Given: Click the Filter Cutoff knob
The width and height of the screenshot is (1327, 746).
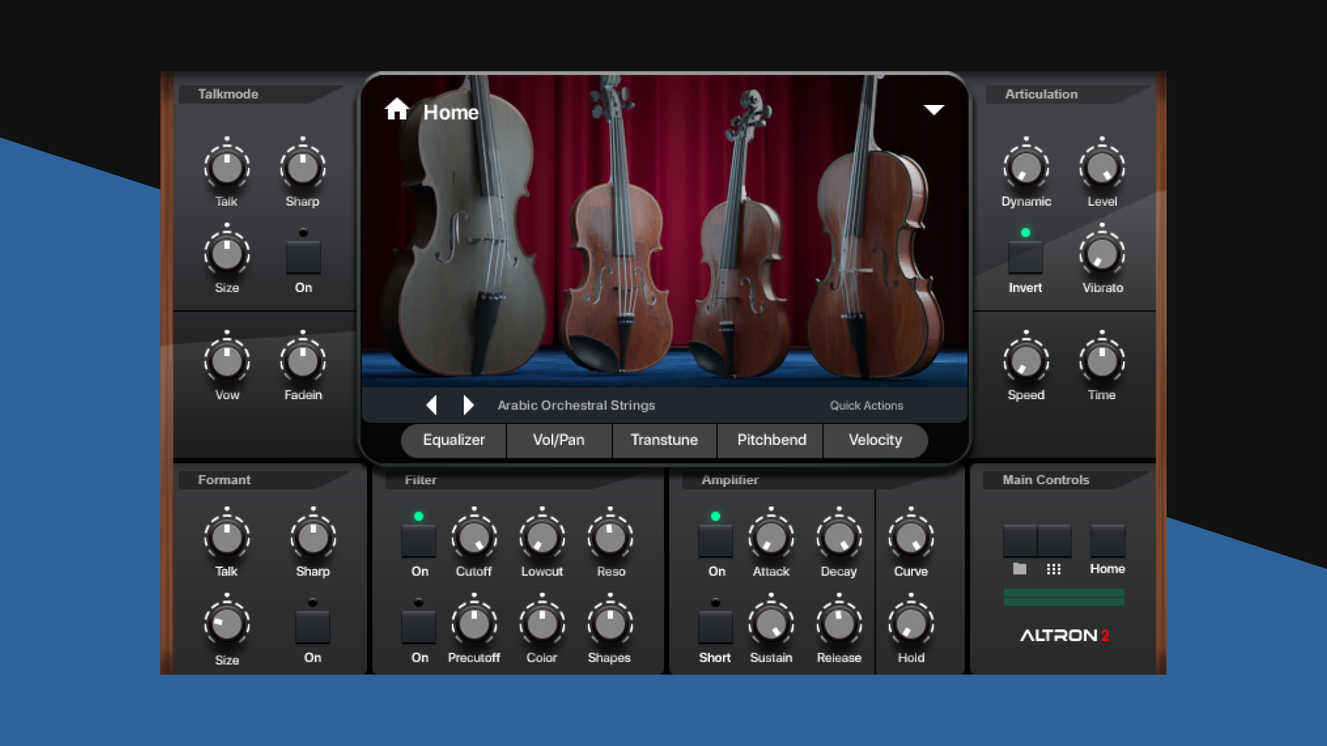Looking at the screenshot, I should coord(474,538).
